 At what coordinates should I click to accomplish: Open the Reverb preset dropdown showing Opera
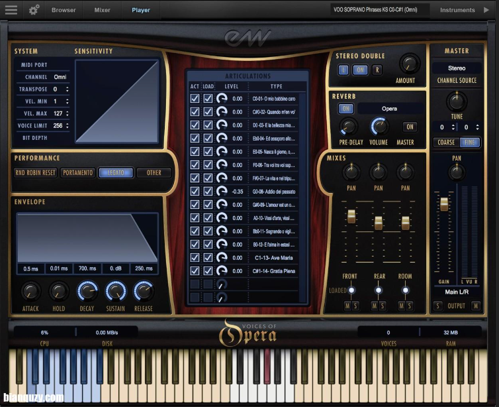pos(391,109)
